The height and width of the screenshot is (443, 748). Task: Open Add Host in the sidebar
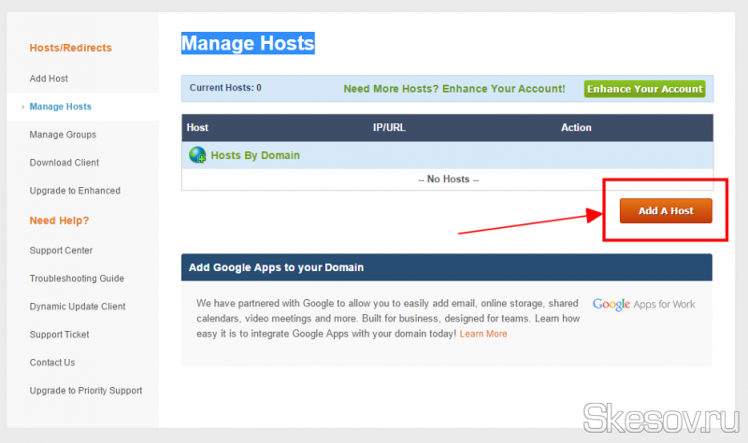[x=49, y=79]
